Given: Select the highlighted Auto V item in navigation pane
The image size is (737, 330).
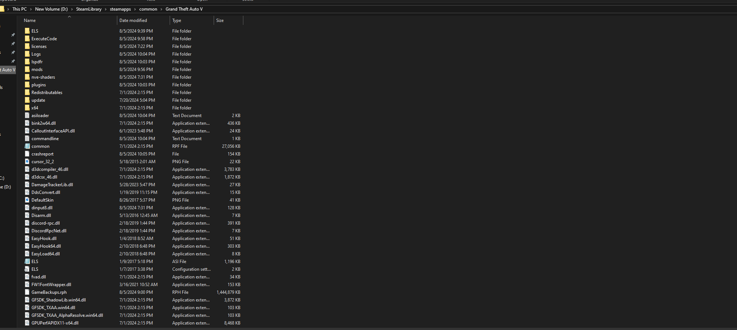Looking at the screenshot, I should [8, 70].
